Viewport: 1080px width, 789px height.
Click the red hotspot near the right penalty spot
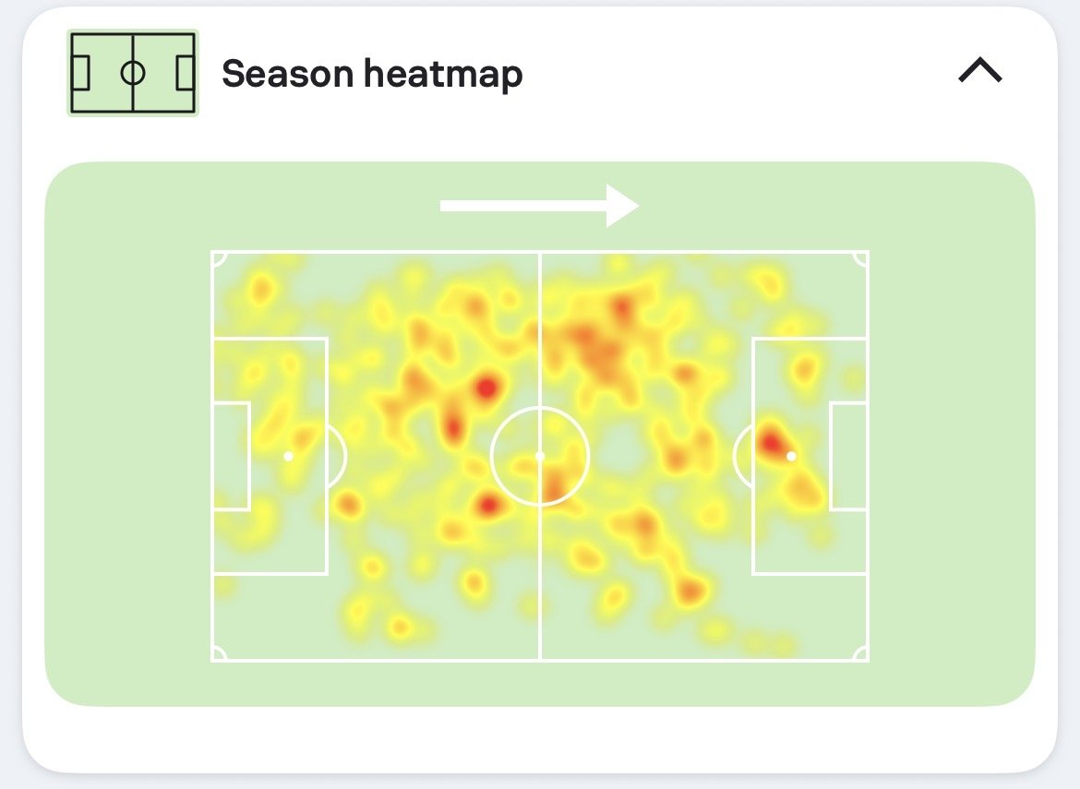coord(771,439)
